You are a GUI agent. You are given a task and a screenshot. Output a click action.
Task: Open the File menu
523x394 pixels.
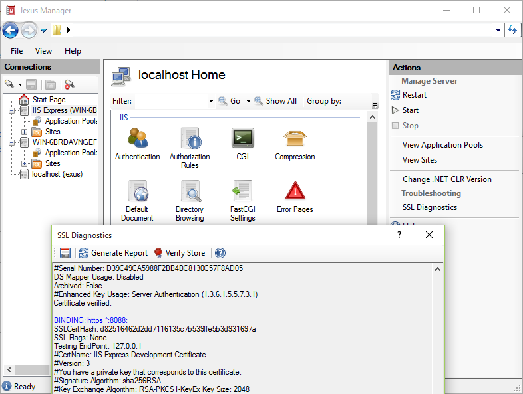pos(17,51)
